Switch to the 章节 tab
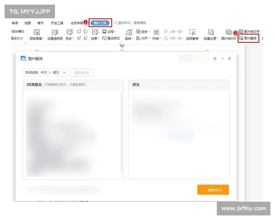 click(x=40, y=23)
